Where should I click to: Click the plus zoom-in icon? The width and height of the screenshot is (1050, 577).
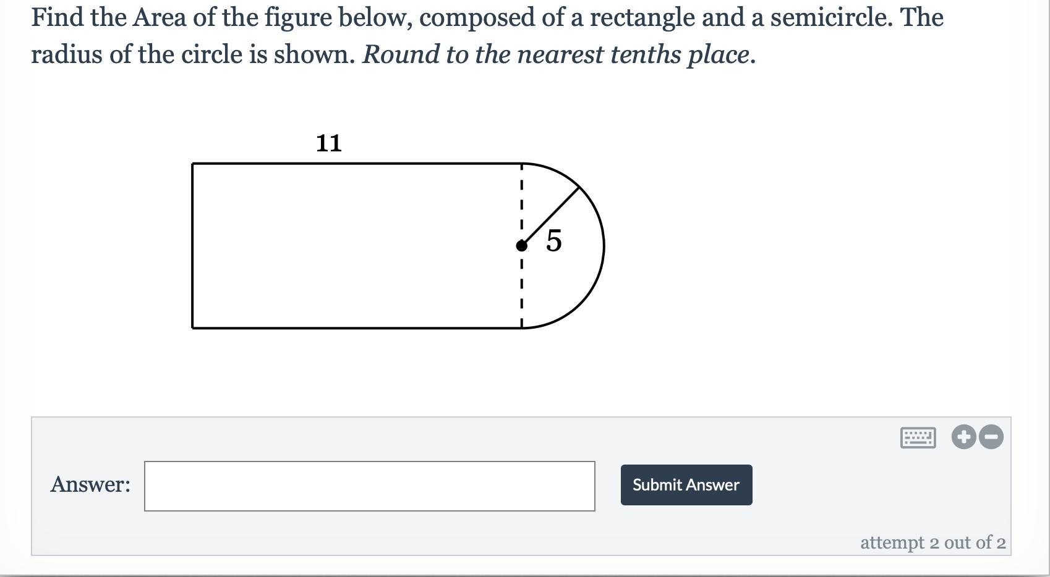(x=963, y=437)
